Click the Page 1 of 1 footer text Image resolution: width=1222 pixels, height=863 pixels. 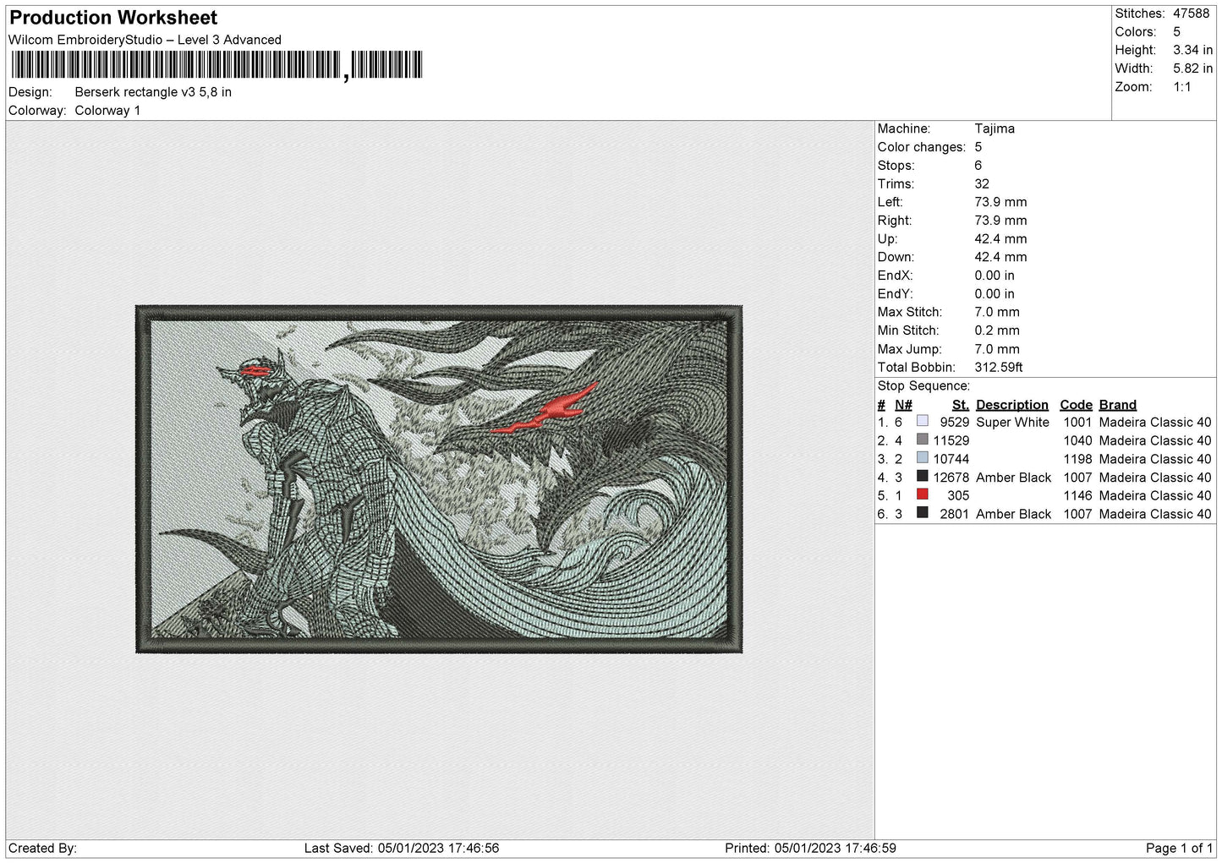[x=1179, y=848]
